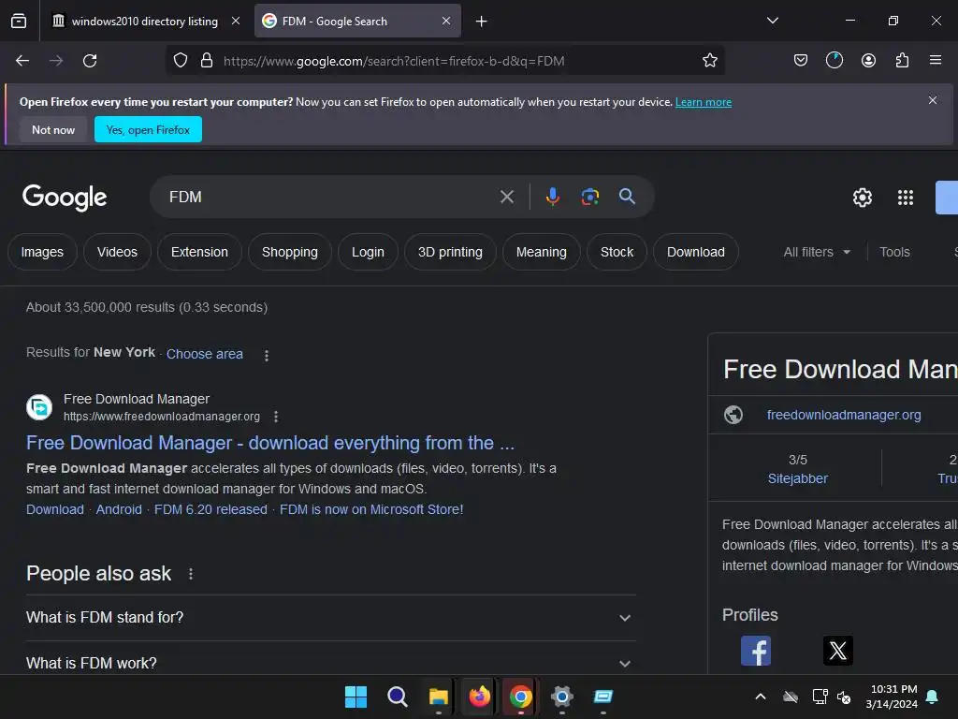Dismiss prompt with Not now
The width and height of the screenshot is (958, 719).
click(x=53, y=129)
